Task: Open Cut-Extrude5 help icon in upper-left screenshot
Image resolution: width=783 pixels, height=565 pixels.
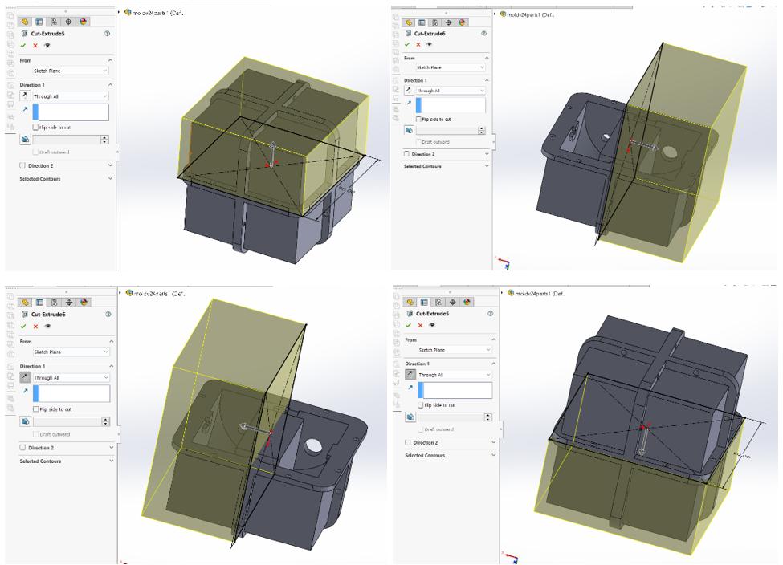Action: [107, 34]
